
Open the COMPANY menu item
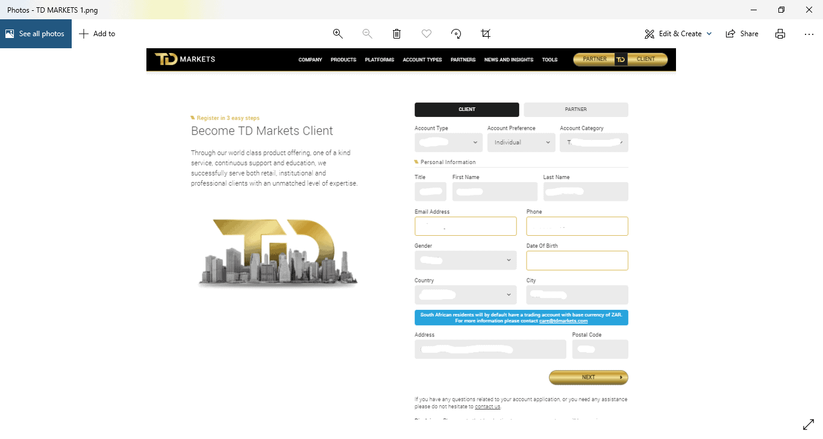310,60
